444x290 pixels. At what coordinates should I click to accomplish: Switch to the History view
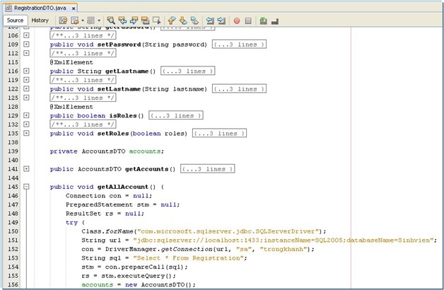point(40,21)
